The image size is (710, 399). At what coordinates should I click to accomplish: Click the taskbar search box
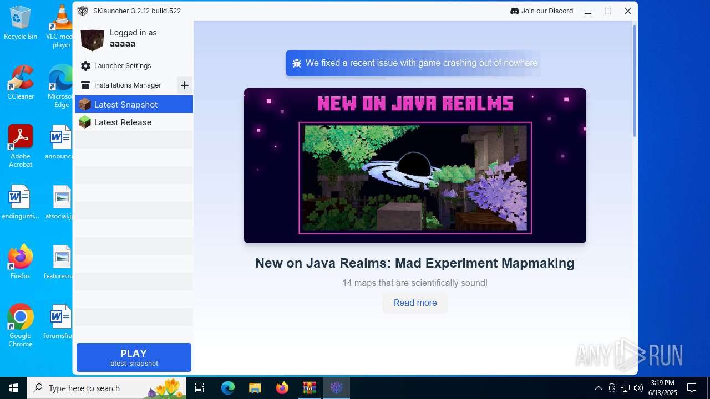pos(107,388)
